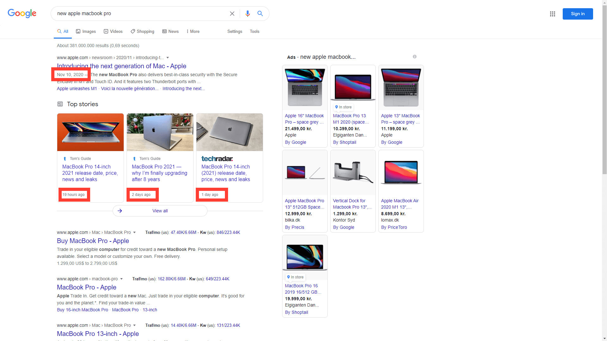Click the MacBook on table story thumbnail

160,132
